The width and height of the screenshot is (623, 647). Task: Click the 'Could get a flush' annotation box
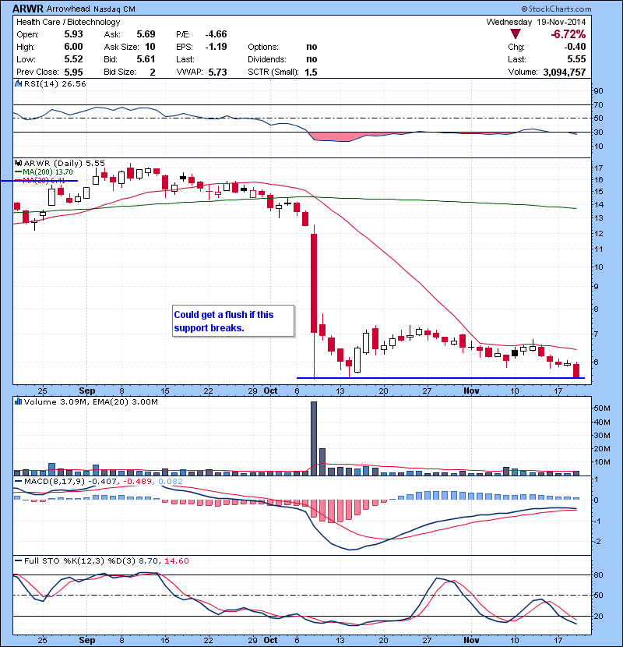(234, 321)
